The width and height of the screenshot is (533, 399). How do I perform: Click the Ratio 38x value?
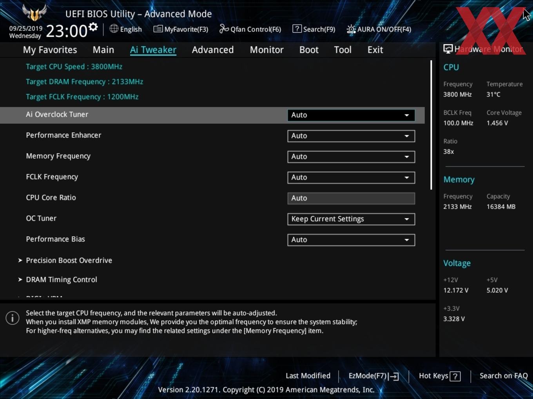coord(448,152)
